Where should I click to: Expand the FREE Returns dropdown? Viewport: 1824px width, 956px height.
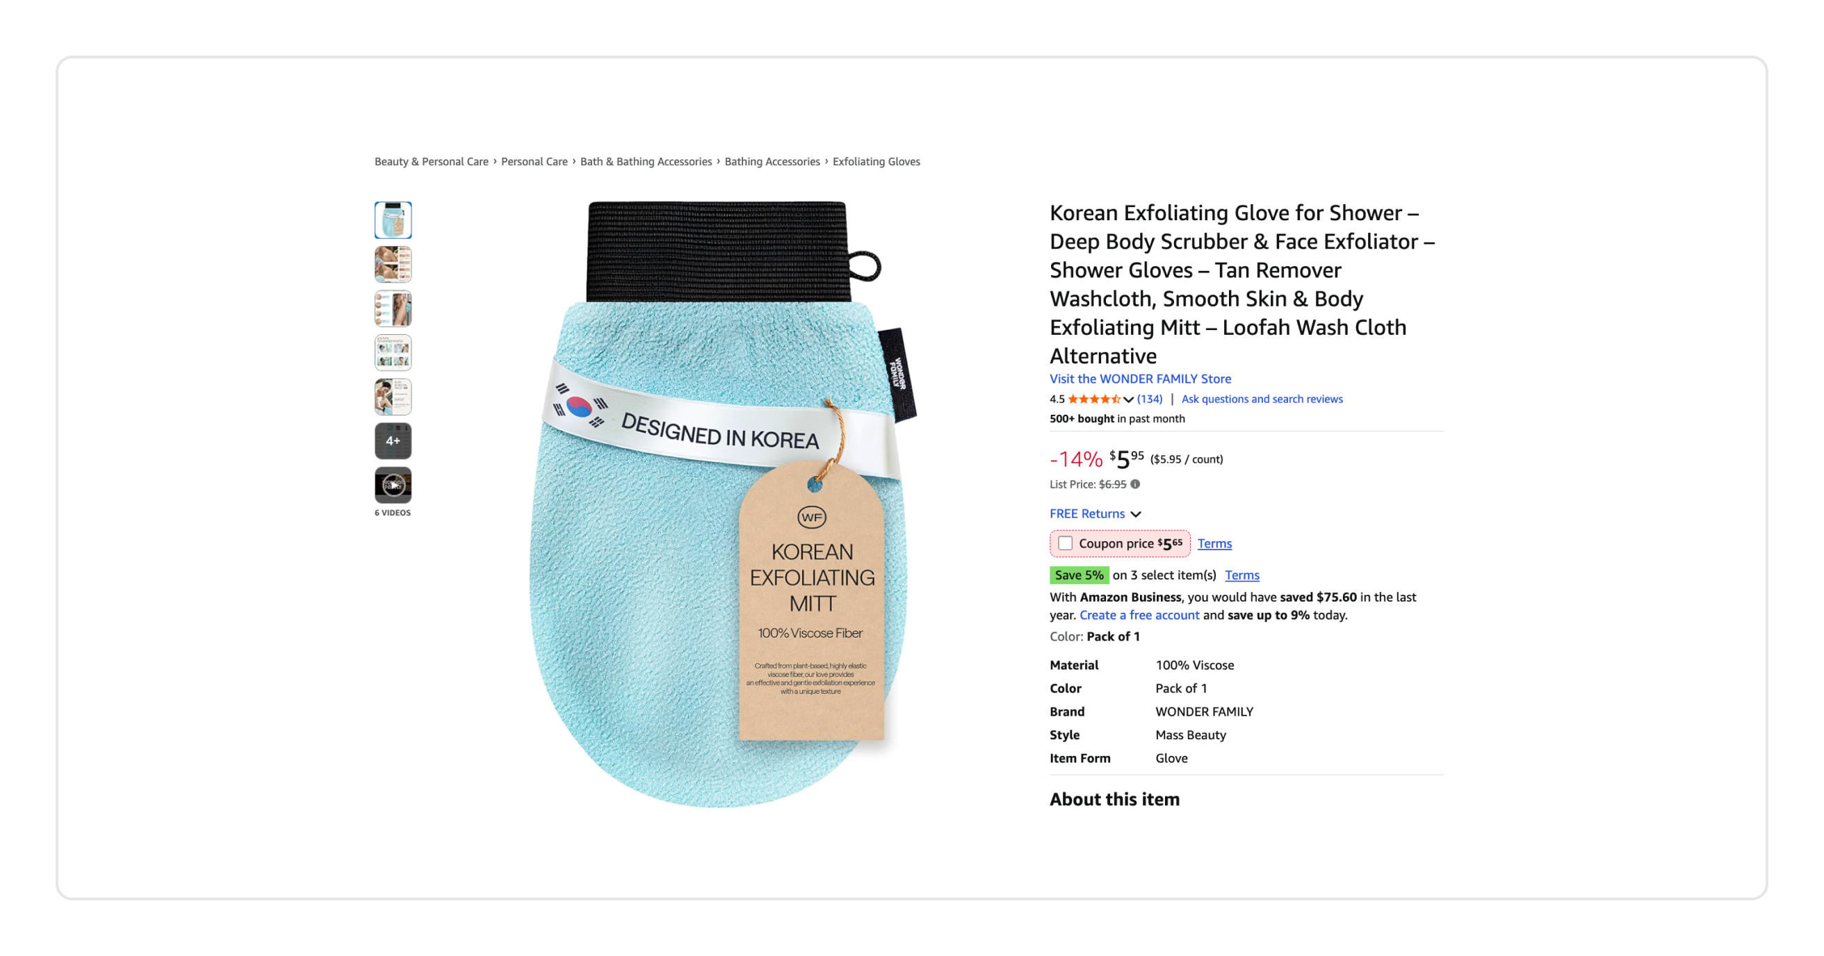1095,513
